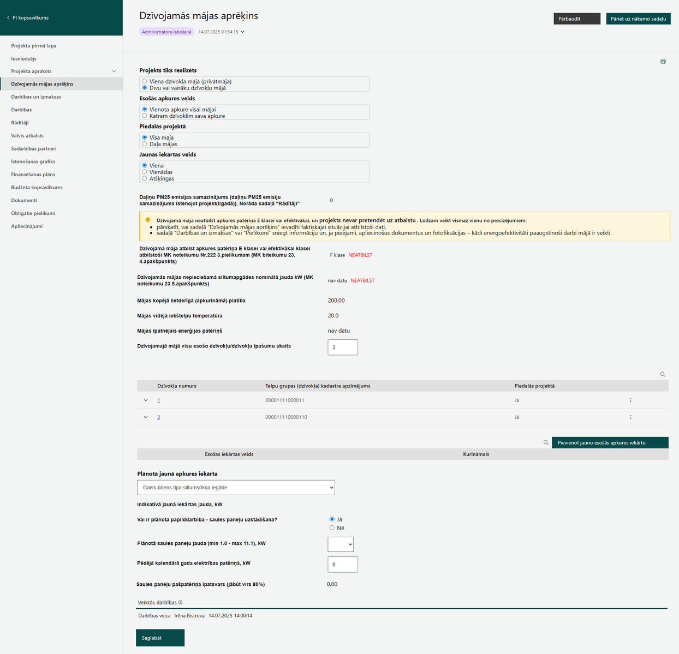The image size is (679, 654).
Task: Click the printer icon
Action: click(663, 62)
